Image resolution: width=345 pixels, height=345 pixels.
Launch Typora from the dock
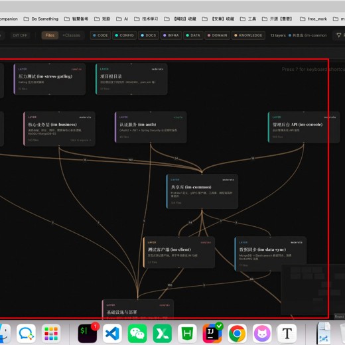pos(287,334)
